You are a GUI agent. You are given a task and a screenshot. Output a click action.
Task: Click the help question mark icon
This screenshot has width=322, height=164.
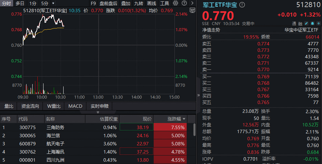click(x=184, y=3)
